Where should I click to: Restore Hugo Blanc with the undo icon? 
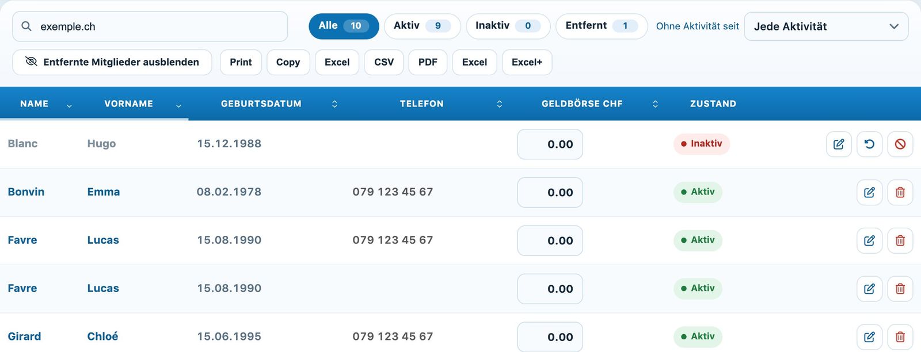(869, 144)
